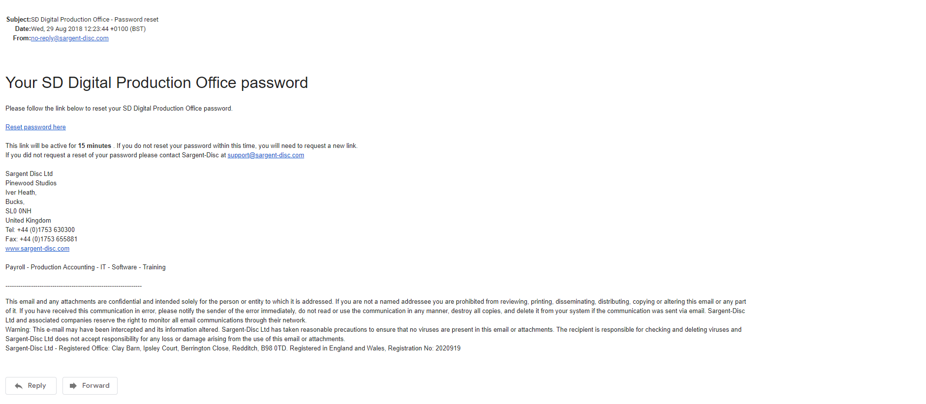926x404 pixels.
Task: Click the Tel: +44 (0)1753 630300 line
Action: point(40,230)
